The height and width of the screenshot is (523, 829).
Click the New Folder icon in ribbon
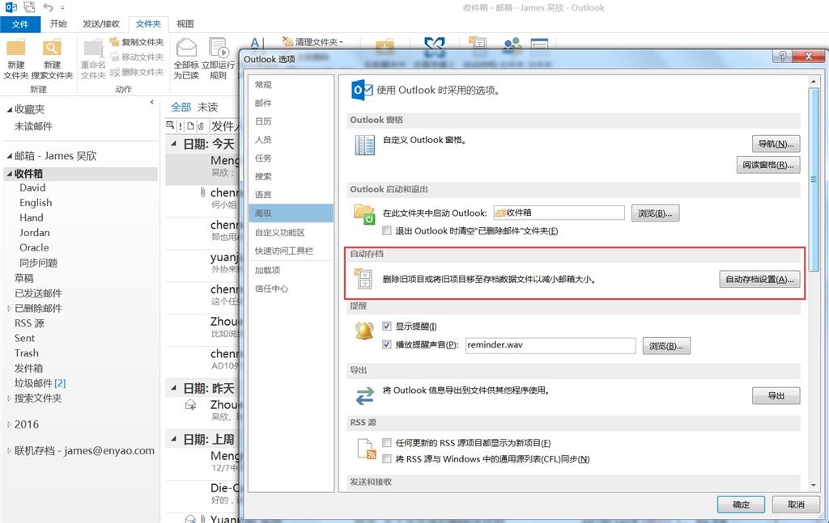click(16, 48)
